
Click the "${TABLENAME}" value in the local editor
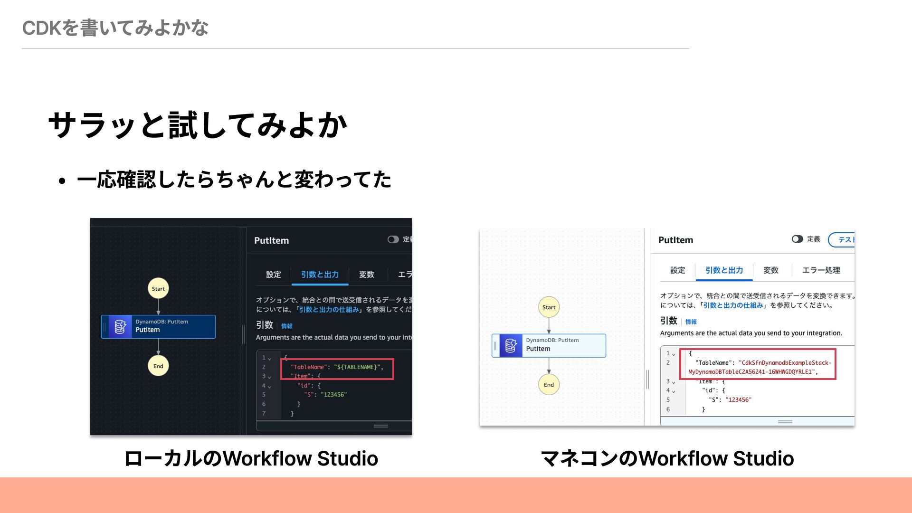tap(357, 367)
